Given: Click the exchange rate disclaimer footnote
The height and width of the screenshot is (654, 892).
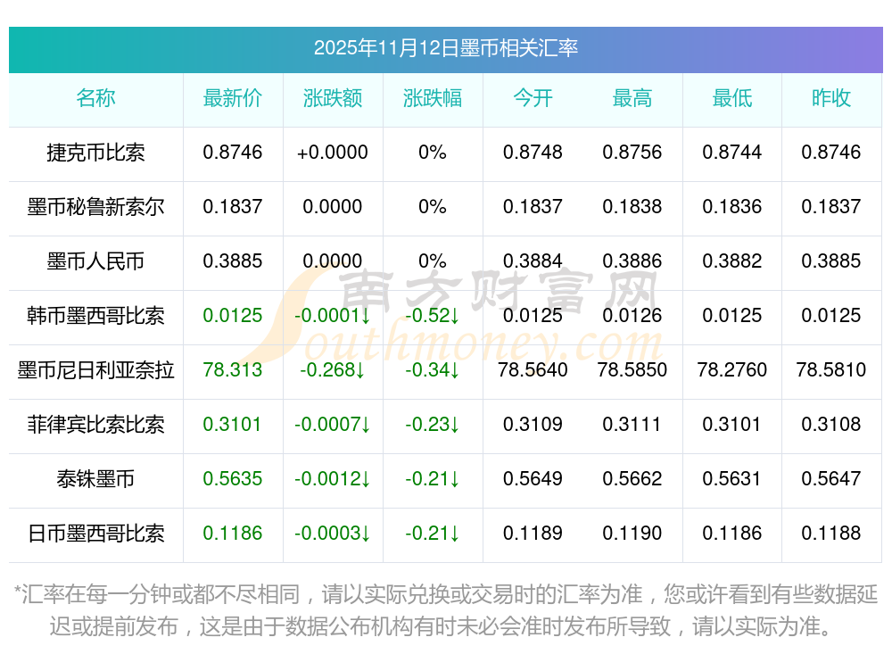Looking at the screenshot, I should (x=445, y=610).
